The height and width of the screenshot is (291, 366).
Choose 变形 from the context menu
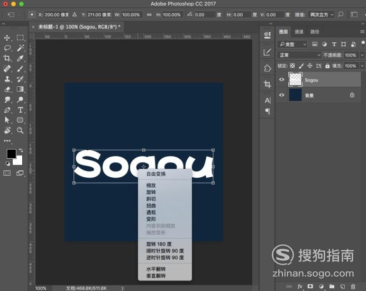pos(151,219)
